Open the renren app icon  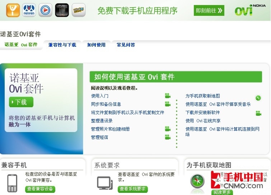29,10
